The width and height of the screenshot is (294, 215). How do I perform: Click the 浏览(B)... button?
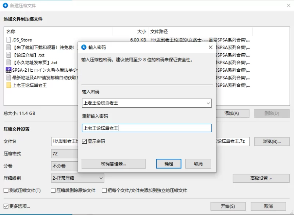[x=272, y=141]
